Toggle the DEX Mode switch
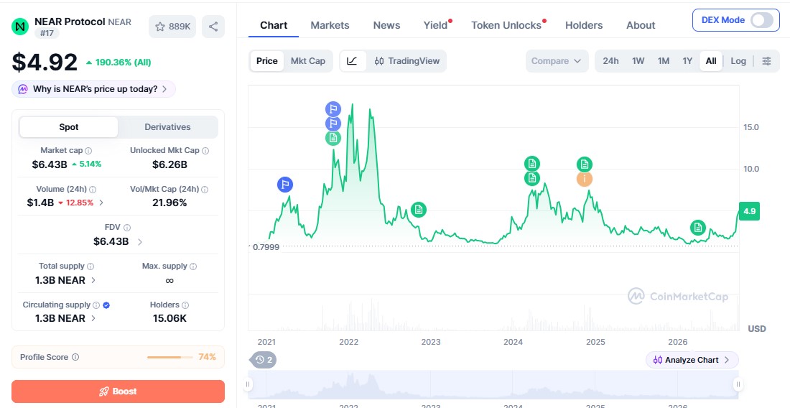This screenshot has width=790, height=408. (761, 20)
